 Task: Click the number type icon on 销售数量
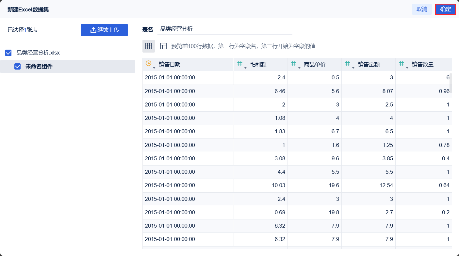[402, 64]
